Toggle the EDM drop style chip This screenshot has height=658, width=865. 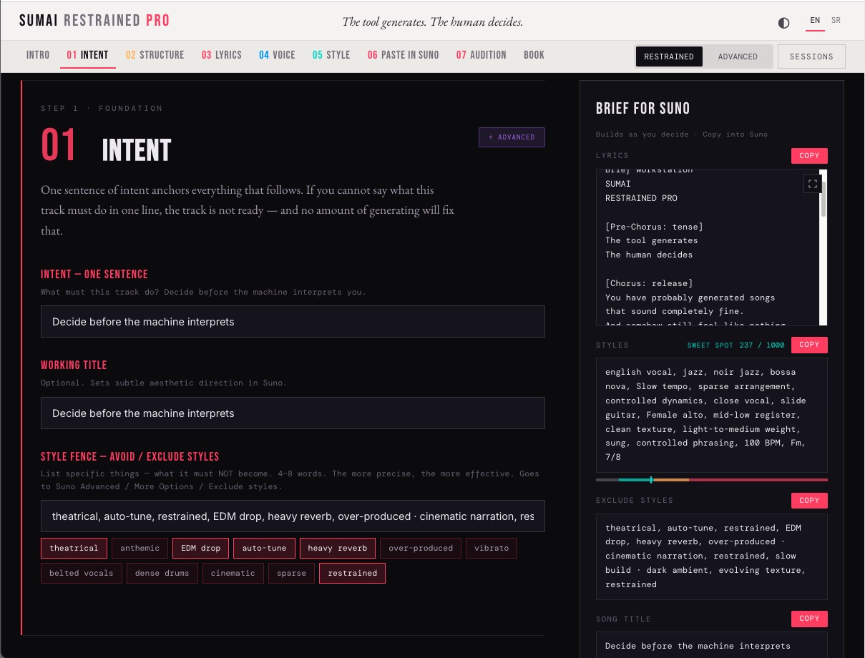pyautogui.click(x=200, y=549)
